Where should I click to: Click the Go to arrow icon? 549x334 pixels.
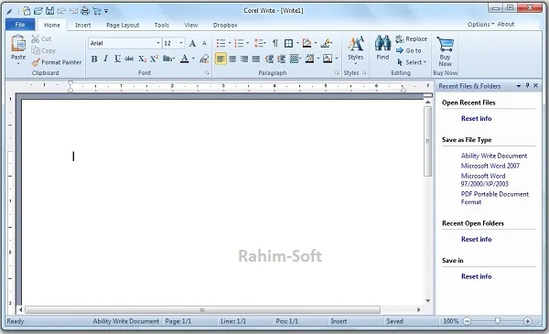[400, 50]
